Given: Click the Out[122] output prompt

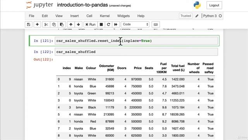Looking at the screenshot, I should (43, 59).
